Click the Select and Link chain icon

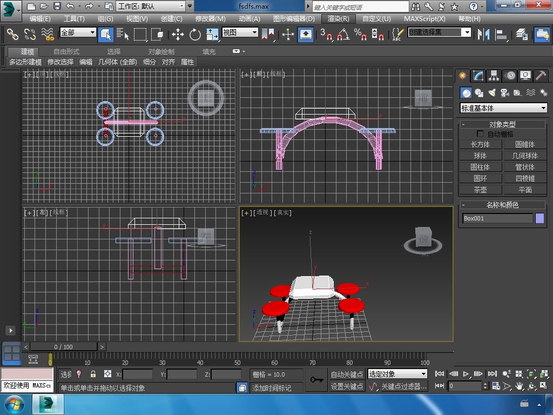[12, 35]
